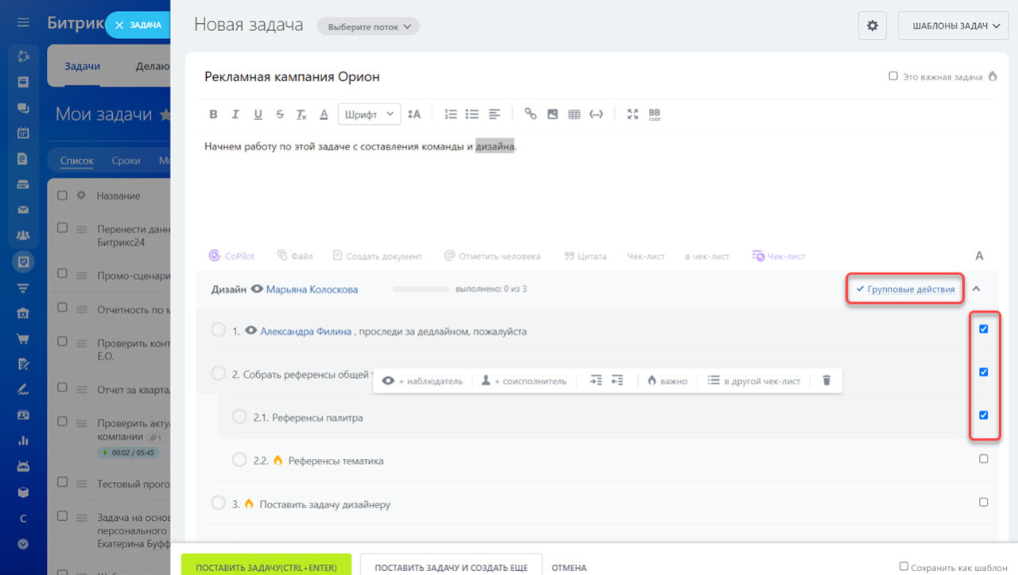Outdent the checklist item one level

coord(617,381)
